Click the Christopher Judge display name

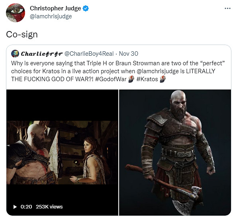coord(55,8)
